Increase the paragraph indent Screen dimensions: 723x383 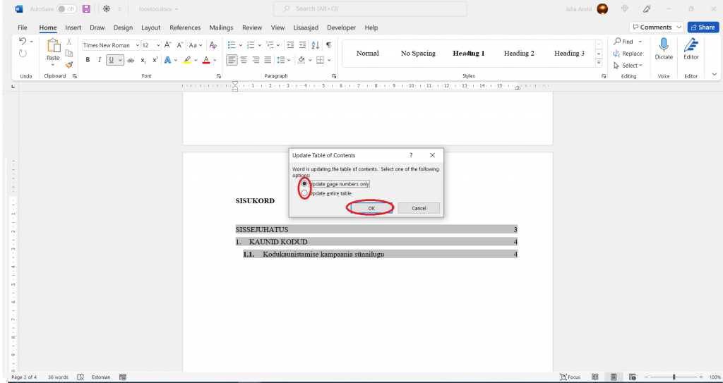[x=302, y=45]
